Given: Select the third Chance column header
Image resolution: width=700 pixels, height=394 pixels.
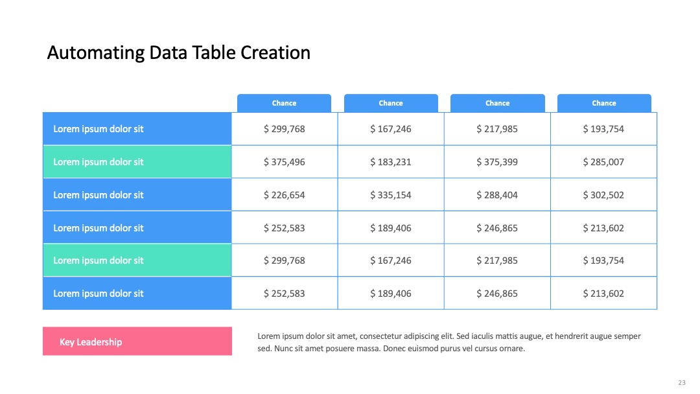Looking at the screenshot, I should click(x=497, y=103).
